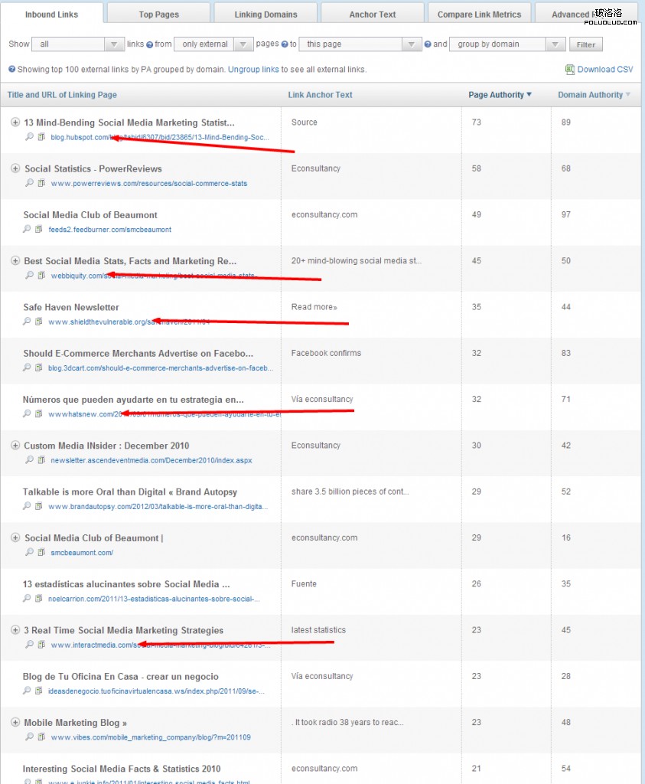The height and width of the screenshot is (784, 645).
Task: Click magnifier icon beside smcbeaumont.com URL
Action: coord(30,552)
